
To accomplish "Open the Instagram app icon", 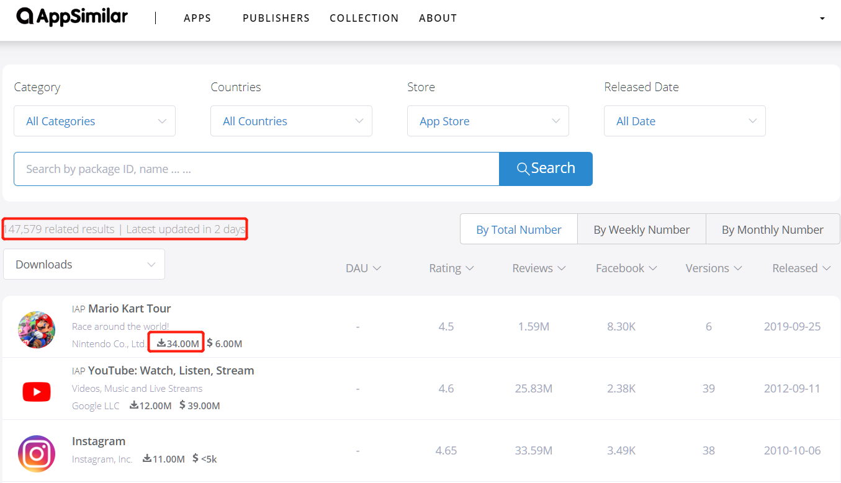I will 37,454.
